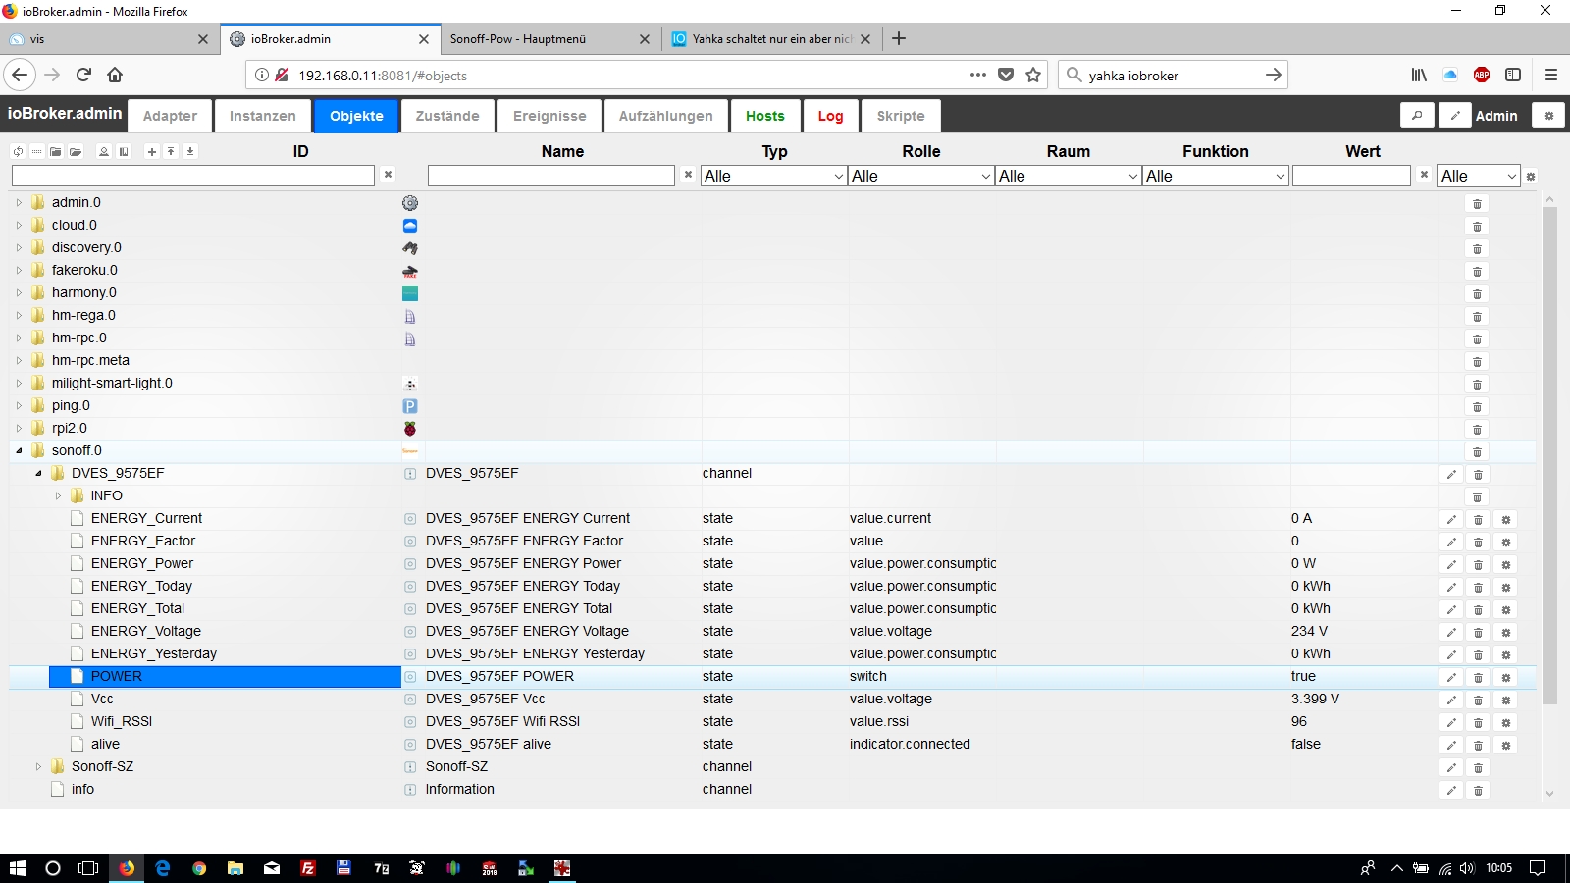Switch to the Adapter tab
The width and height of the screenshot is (1570, 883).
[170, 116]
